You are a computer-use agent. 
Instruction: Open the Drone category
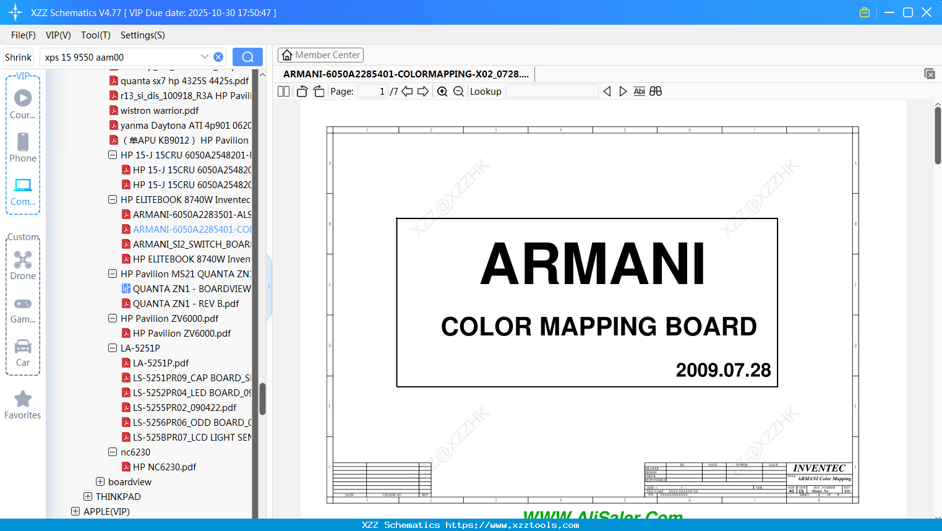tap(23, 265)
